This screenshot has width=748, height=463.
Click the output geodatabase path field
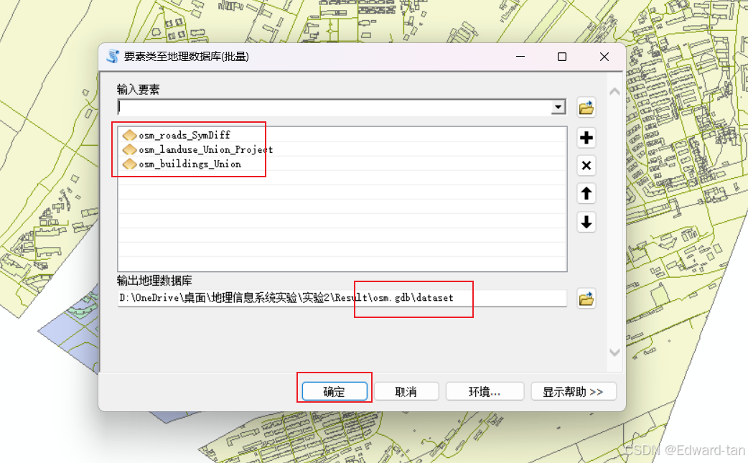(342, 298)
